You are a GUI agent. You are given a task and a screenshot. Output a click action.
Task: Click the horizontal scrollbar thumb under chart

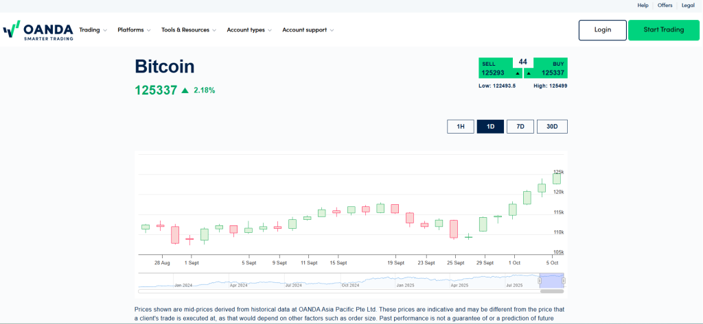552,291
